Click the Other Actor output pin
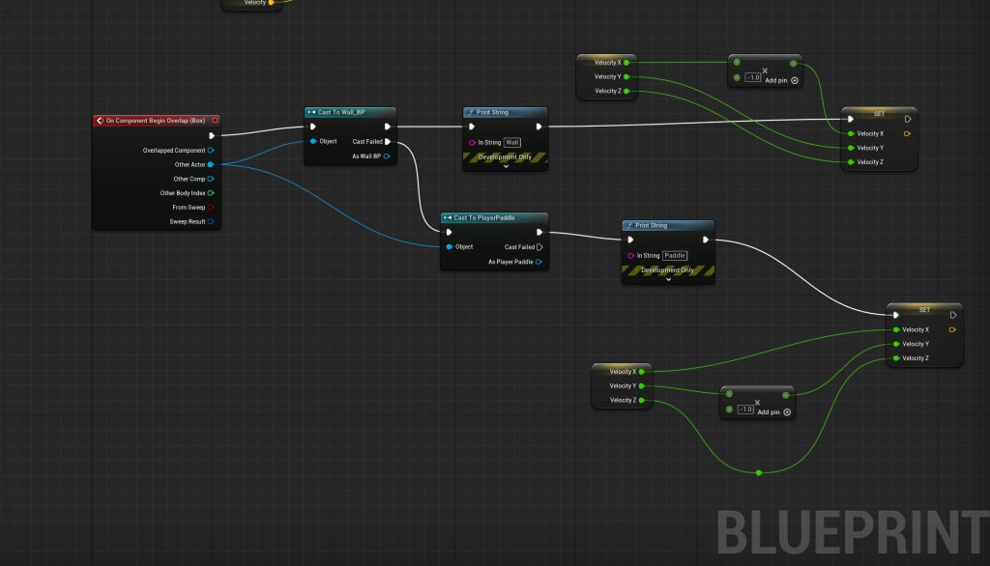The image size is (990, 566). pos(211,164)
